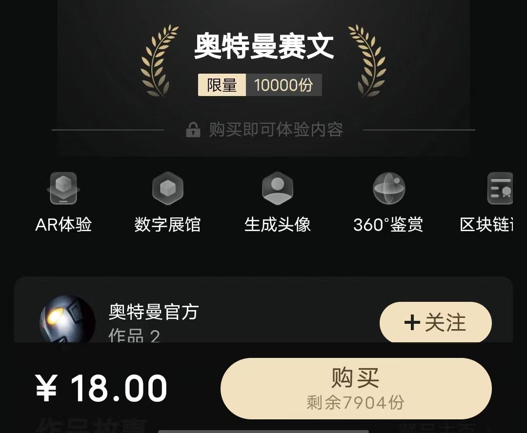The width and height of the screenshot is (527, 433).
Task: Select the 数字展馆 label
Action: point(167,224)
